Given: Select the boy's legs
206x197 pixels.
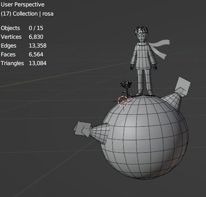Looking at the screenshot, I should coord(145,81).
